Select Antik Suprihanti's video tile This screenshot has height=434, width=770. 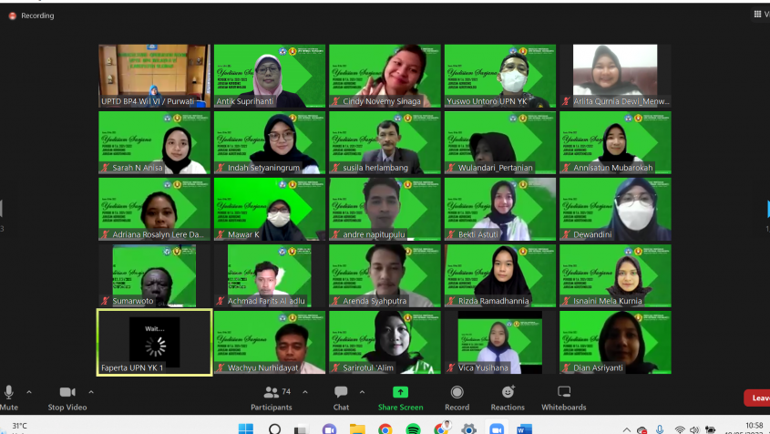click(270, 76)
